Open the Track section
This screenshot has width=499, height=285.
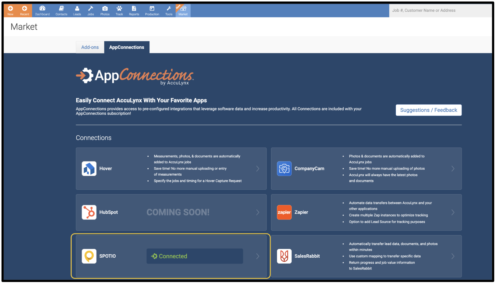coord(119,11)
